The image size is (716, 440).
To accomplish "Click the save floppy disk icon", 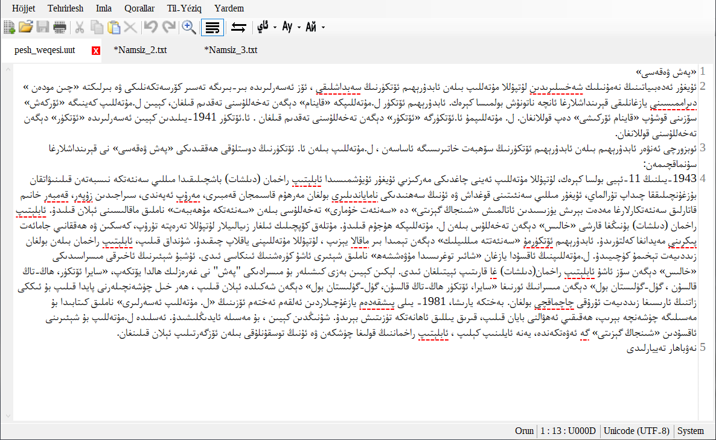I will [x=43, y=27].
